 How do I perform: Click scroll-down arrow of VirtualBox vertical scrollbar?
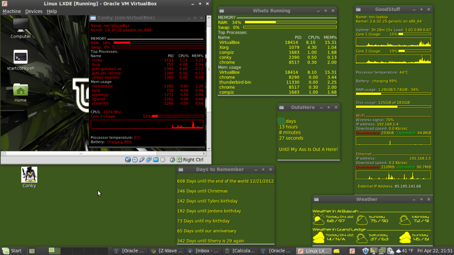[209, 149]
